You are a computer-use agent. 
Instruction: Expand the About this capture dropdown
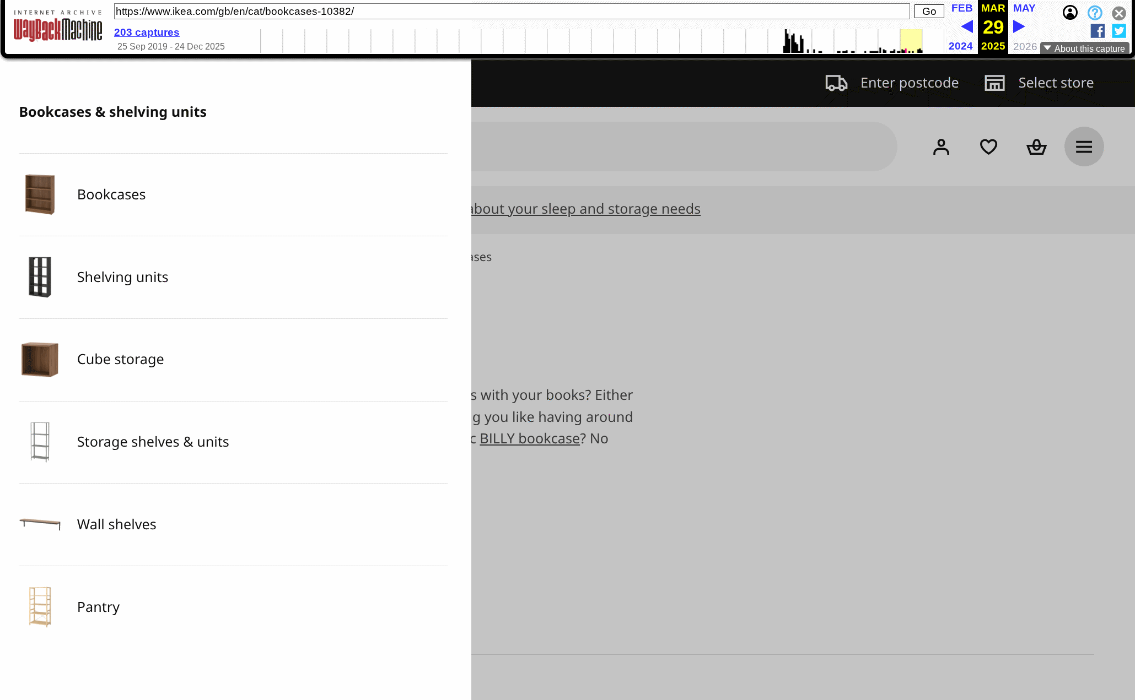[x=1084, y=48]
